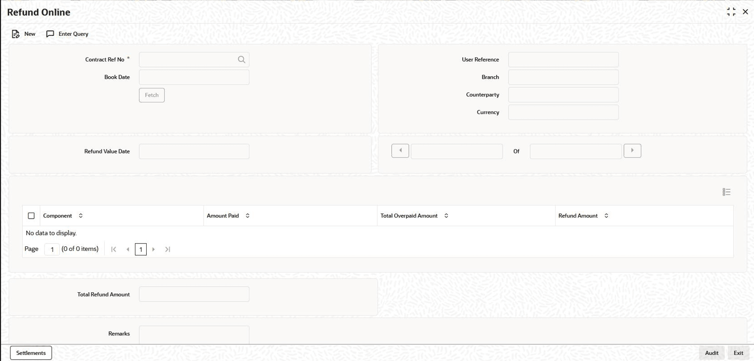Click the 'No data to display.' text
754x361 pixels.
[x=51, y=233]
